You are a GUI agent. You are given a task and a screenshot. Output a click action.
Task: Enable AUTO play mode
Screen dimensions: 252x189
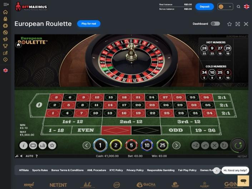coord(29,156)
